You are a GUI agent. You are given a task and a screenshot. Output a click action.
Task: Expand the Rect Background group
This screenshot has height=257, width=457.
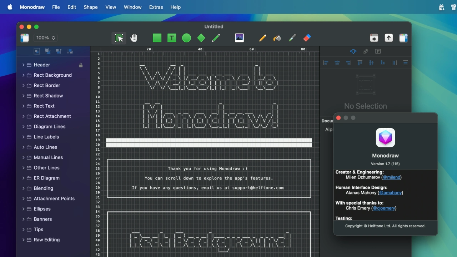[23, 75]
